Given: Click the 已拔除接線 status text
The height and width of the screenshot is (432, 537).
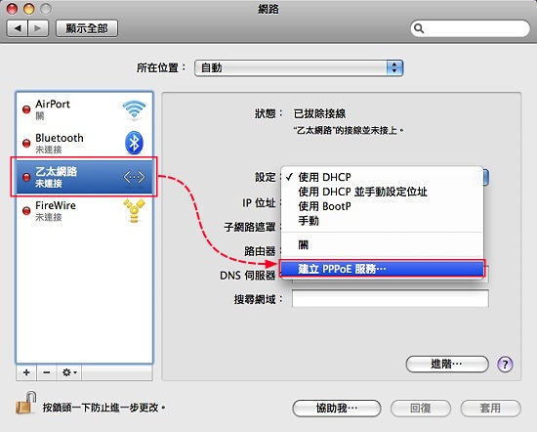Looking at the screenshot, I should click(x=319, y=113).
